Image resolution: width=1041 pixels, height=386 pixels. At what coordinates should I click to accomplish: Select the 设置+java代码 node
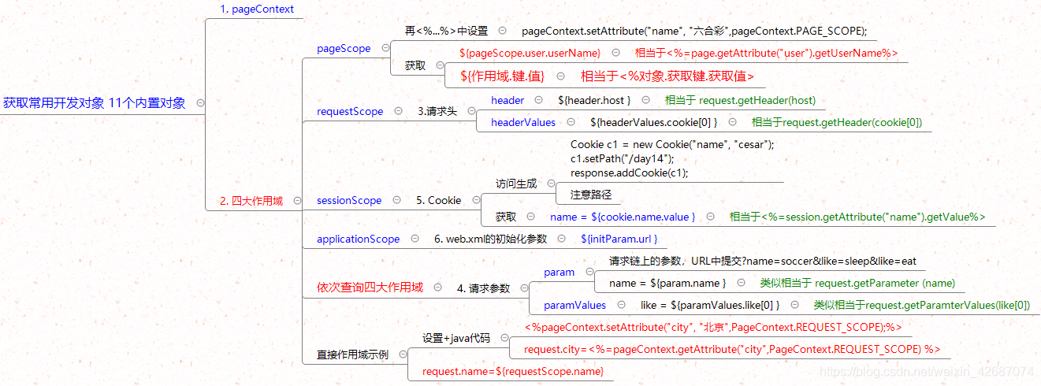pos(456,338)
